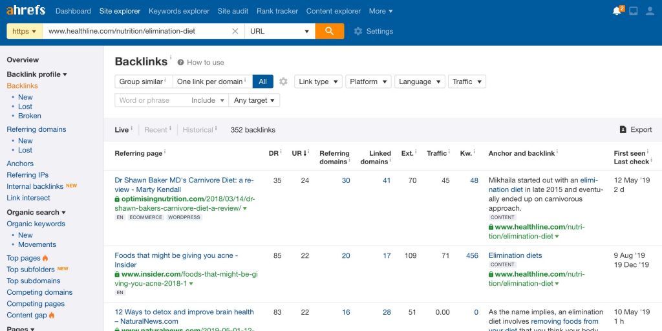Select One link per domain mode
Viewport: 662px width, 331px height.
click(x=212, y=81)
